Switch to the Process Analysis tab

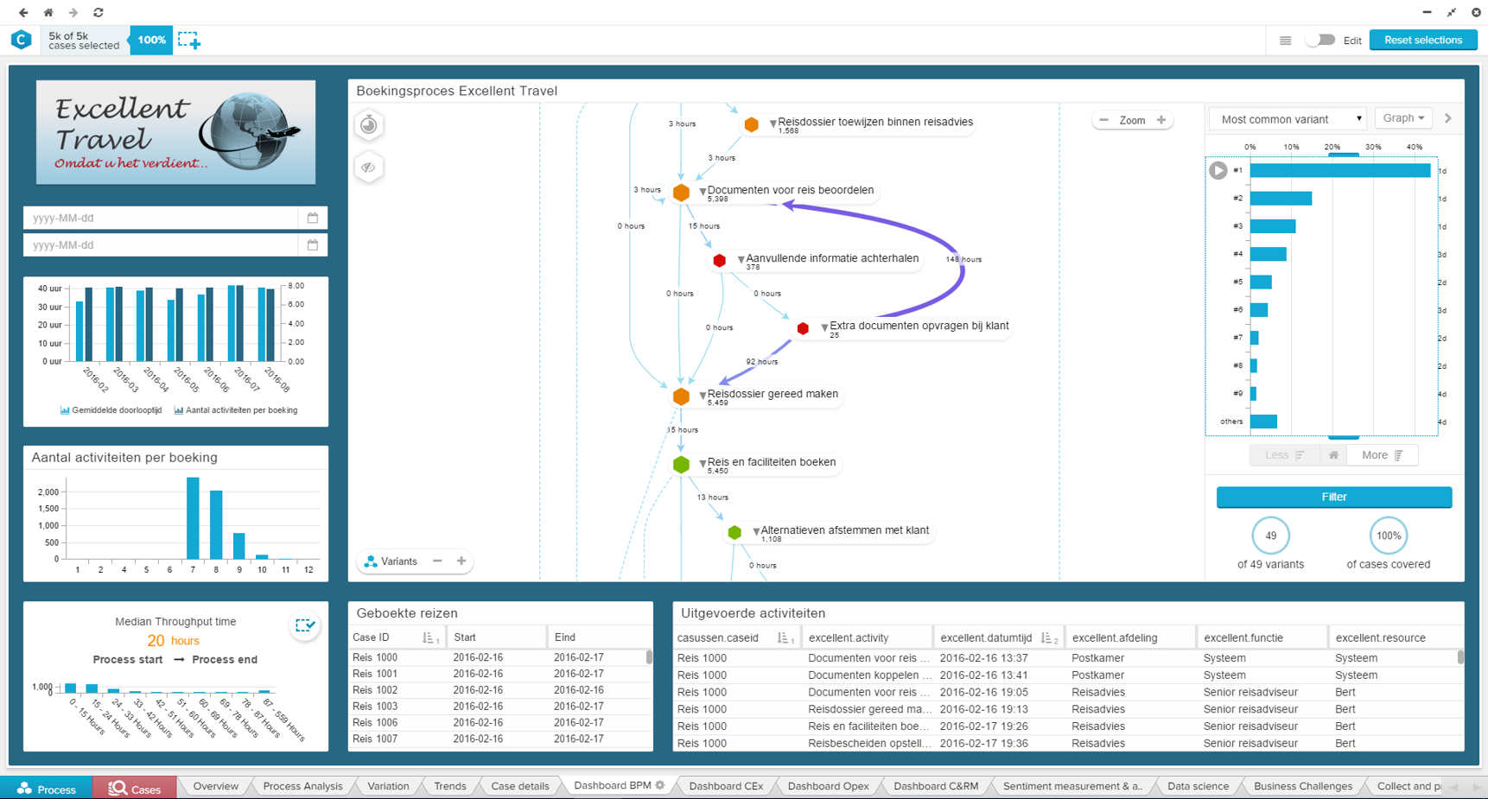[x=302, y=786]
